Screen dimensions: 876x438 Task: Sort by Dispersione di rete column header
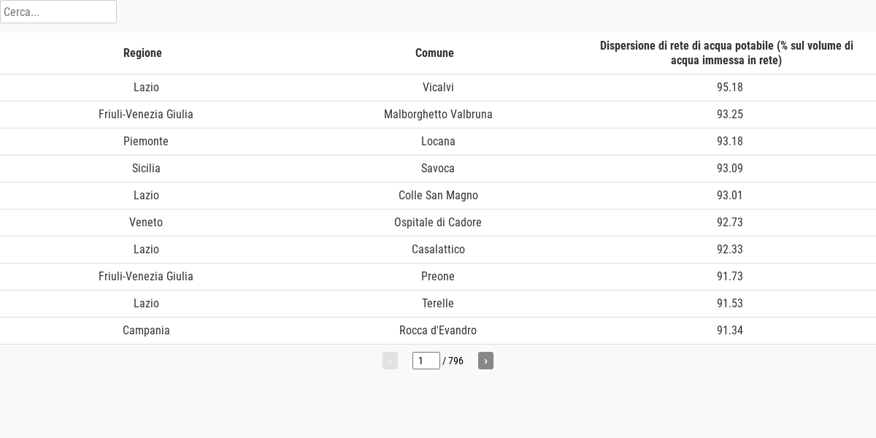click(x=726, y=53)
